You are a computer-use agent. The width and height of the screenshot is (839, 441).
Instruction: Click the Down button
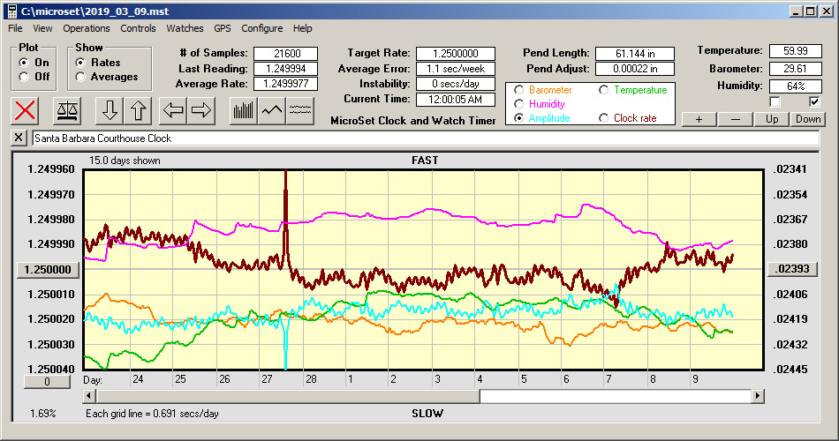click(x=808, y=119)
